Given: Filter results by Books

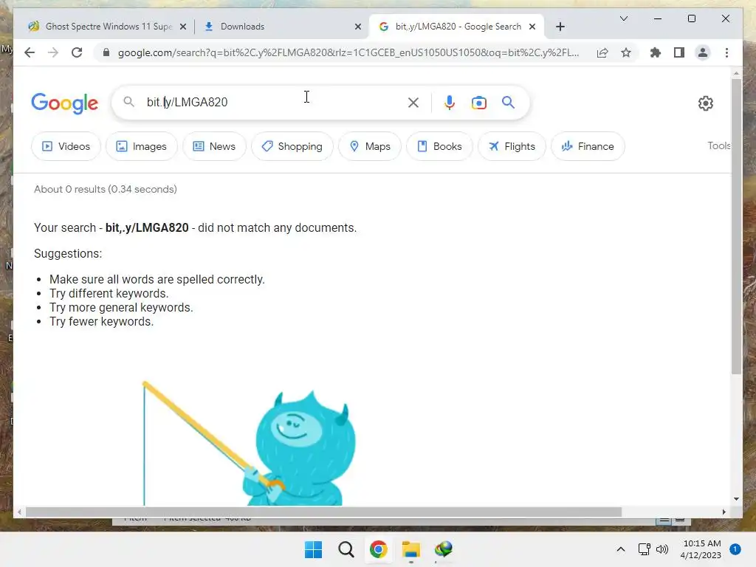Looking at the screenshot, I should (x=439, y=146).
